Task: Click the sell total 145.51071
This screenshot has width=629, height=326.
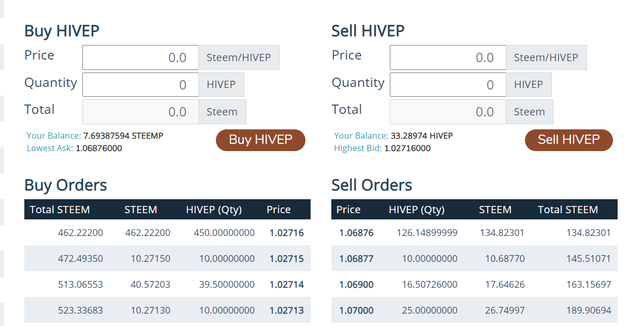Action: [x=589, y=259]
